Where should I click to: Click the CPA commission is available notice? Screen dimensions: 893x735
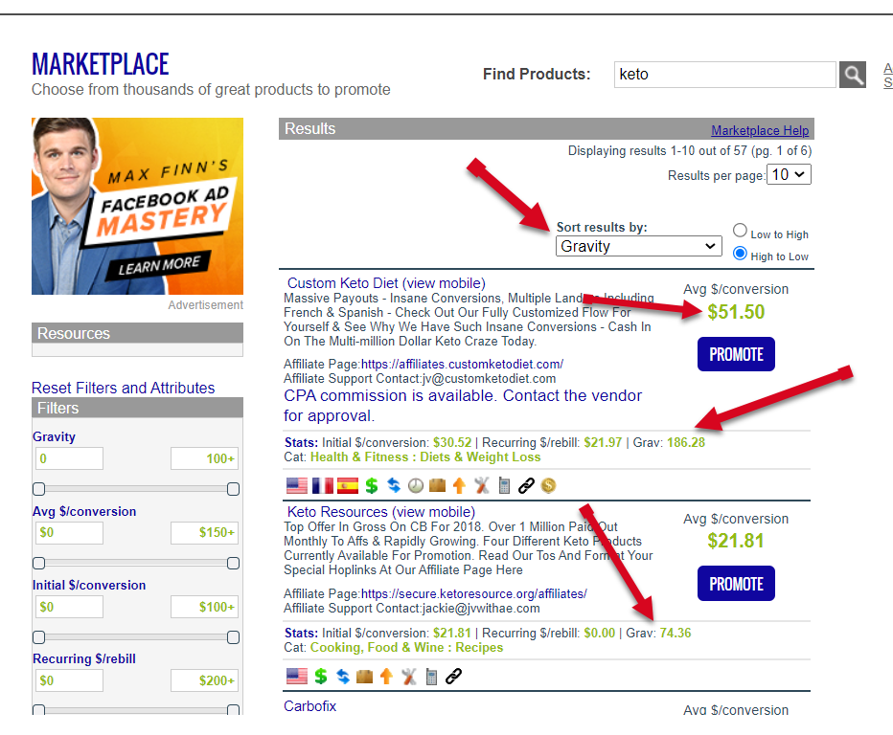click(x=463, y=406)
